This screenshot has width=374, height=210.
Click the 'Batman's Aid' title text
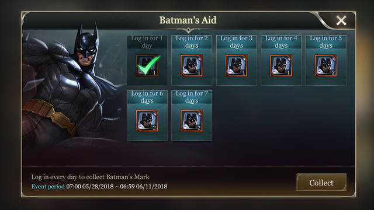188,20
